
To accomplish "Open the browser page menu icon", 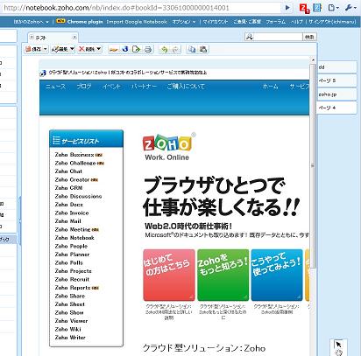I will (x=333, y=8).
